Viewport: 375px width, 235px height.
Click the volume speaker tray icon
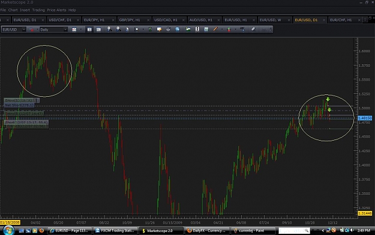click(352, 230)
